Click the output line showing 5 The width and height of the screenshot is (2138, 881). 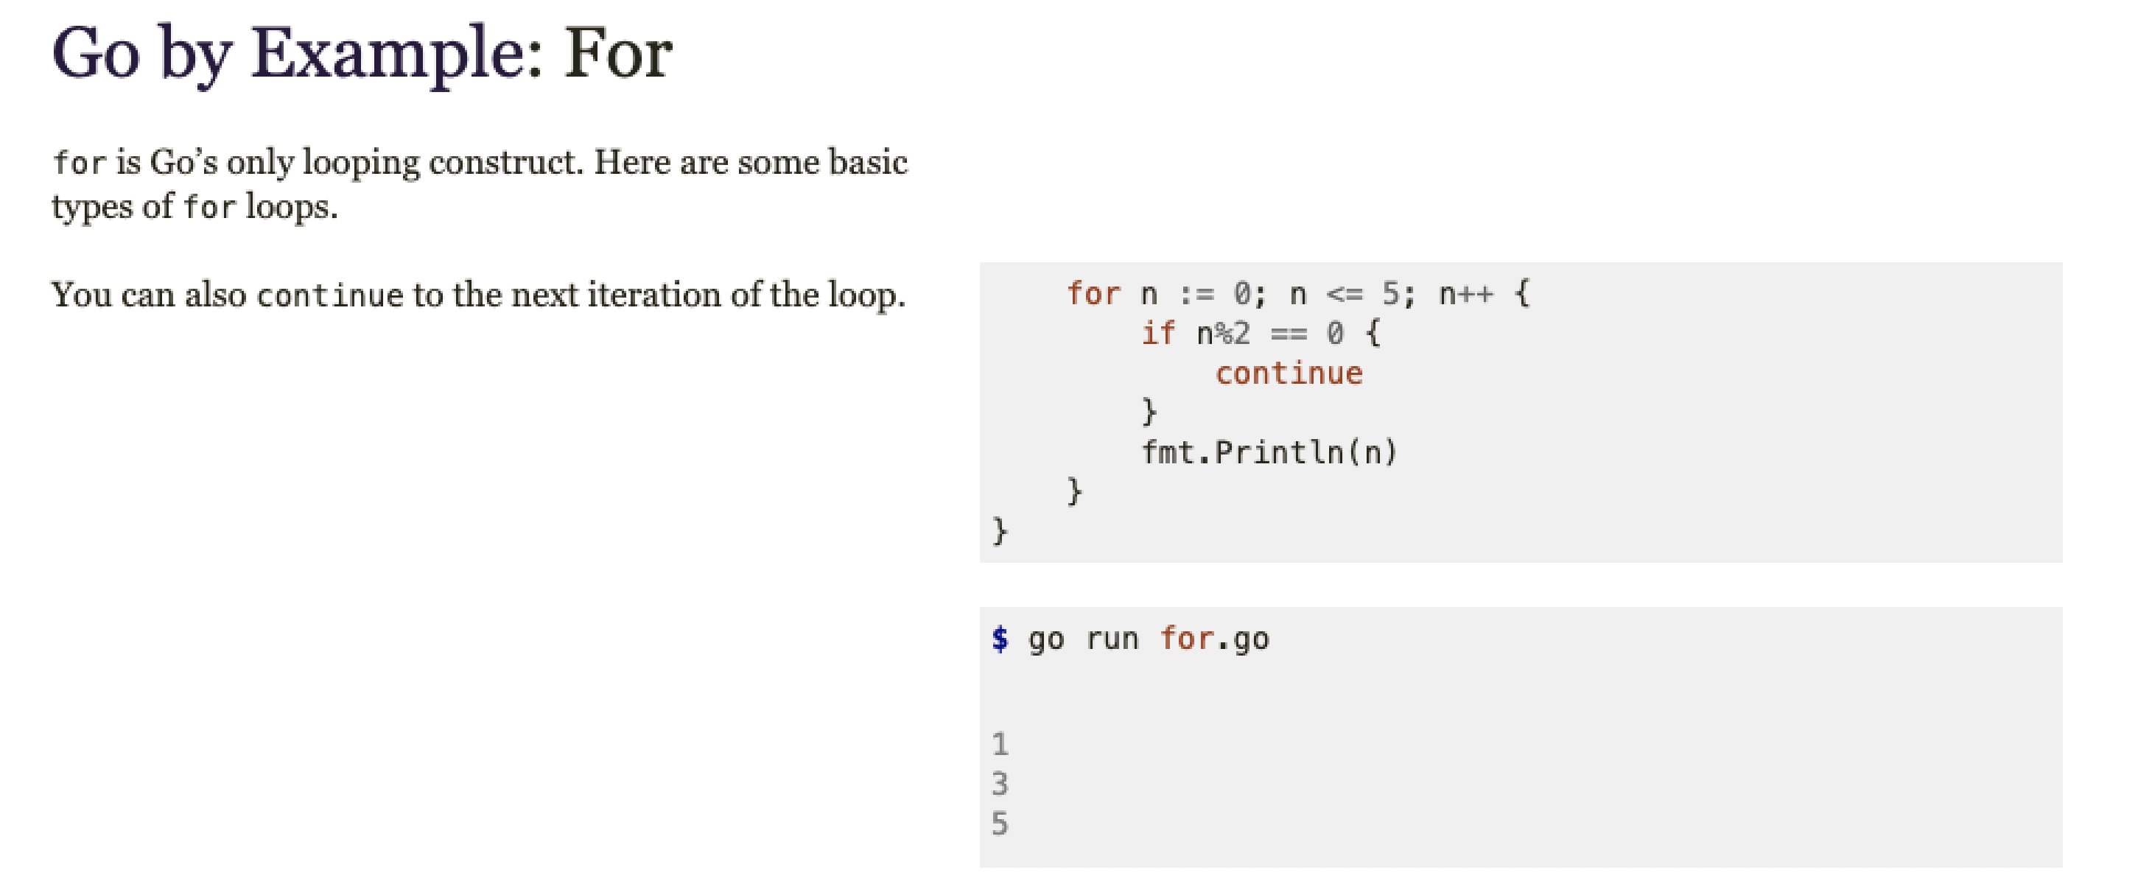1000,824
